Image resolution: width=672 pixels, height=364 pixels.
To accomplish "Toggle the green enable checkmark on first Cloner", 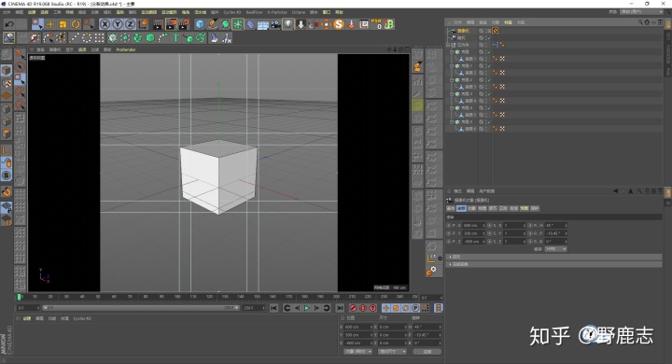I will pos(488,52).
